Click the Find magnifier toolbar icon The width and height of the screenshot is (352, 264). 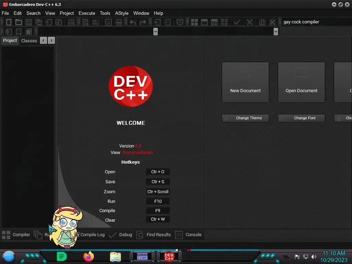[86, 22]
